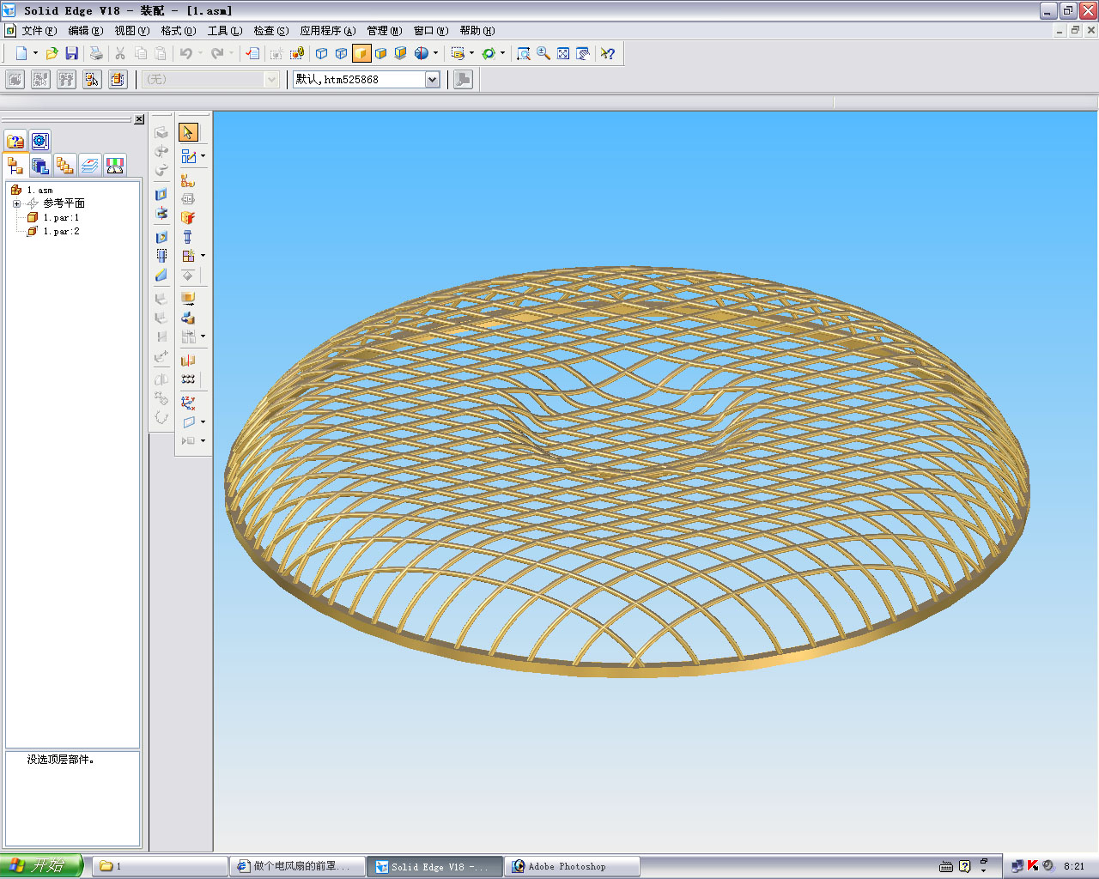
Task: Click the Zoom magnifier icon
Action: 543,53
